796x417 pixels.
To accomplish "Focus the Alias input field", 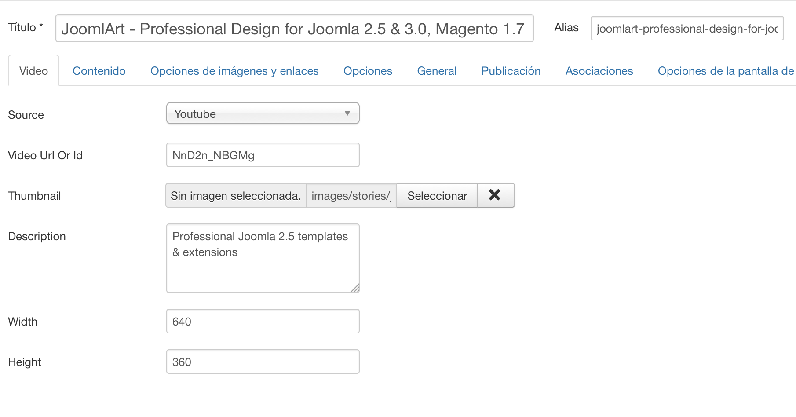I will click(x=686, y=29).
